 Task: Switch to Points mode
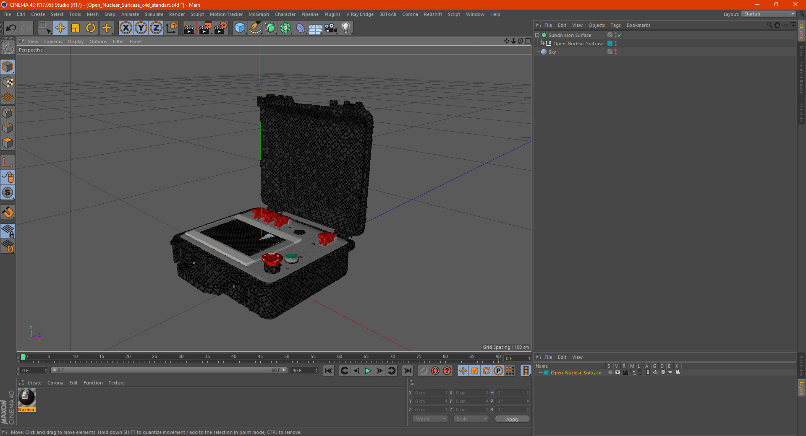[8, 113]
